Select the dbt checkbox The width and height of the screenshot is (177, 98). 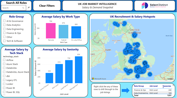coord(4,76)
